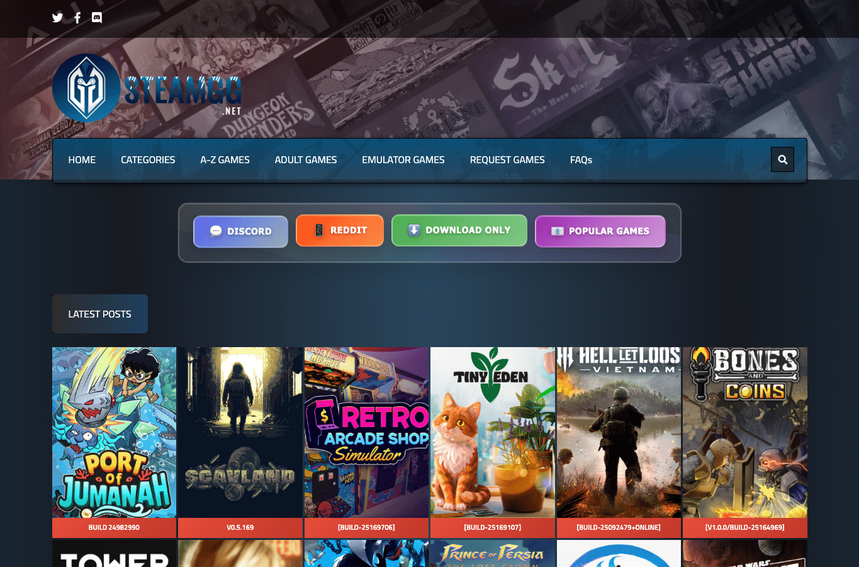This screenshot has height=567, width=859.
Task: Open the Tower game cover in second row
Action: click(x=114, y=554)
